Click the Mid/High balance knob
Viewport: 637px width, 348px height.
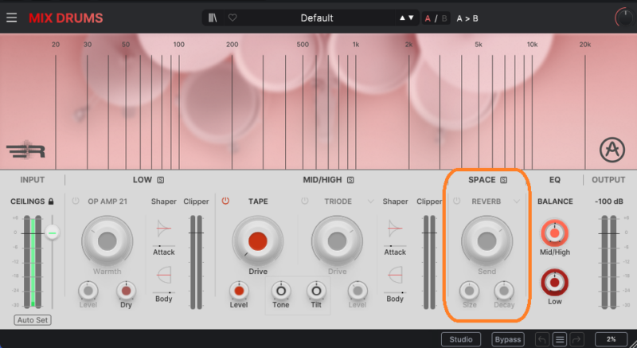[x=554, y=233]
